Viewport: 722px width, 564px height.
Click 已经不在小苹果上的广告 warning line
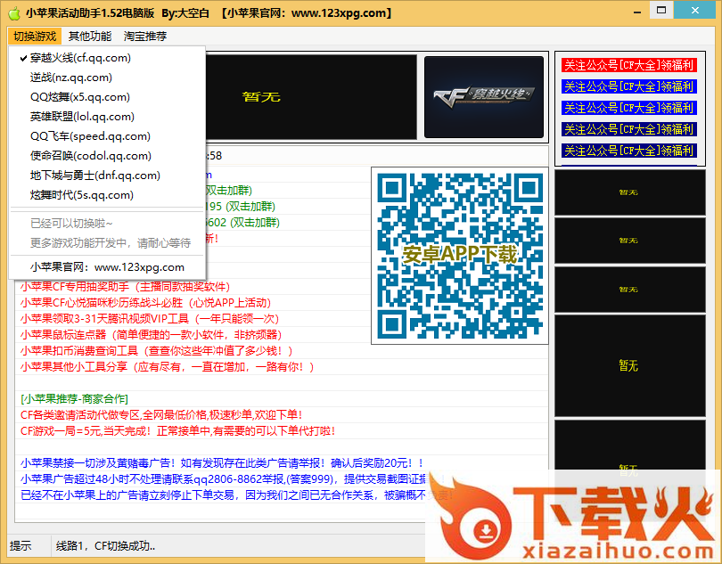pyautogui.click(x=237, y=495)
